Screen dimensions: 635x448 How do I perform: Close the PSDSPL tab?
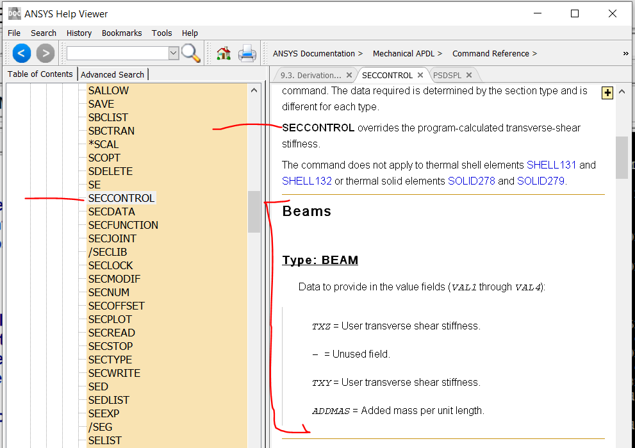tap(468, 75)
